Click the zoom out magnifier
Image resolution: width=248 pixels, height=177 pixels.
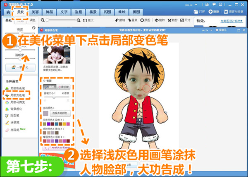pos(43,20)
